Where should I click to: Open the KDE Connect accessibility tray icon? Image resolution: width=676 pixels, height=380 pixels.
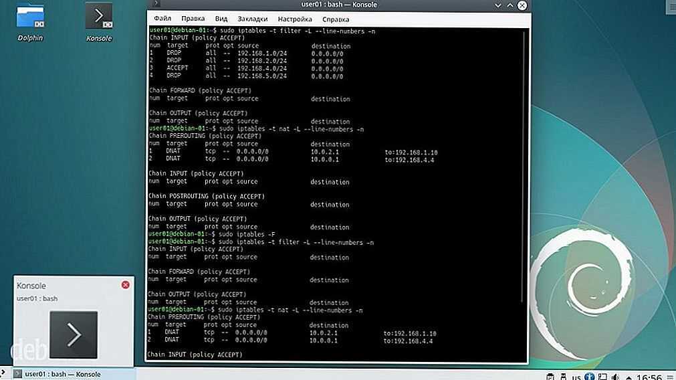pyautogui.click(x=589, y=377)
